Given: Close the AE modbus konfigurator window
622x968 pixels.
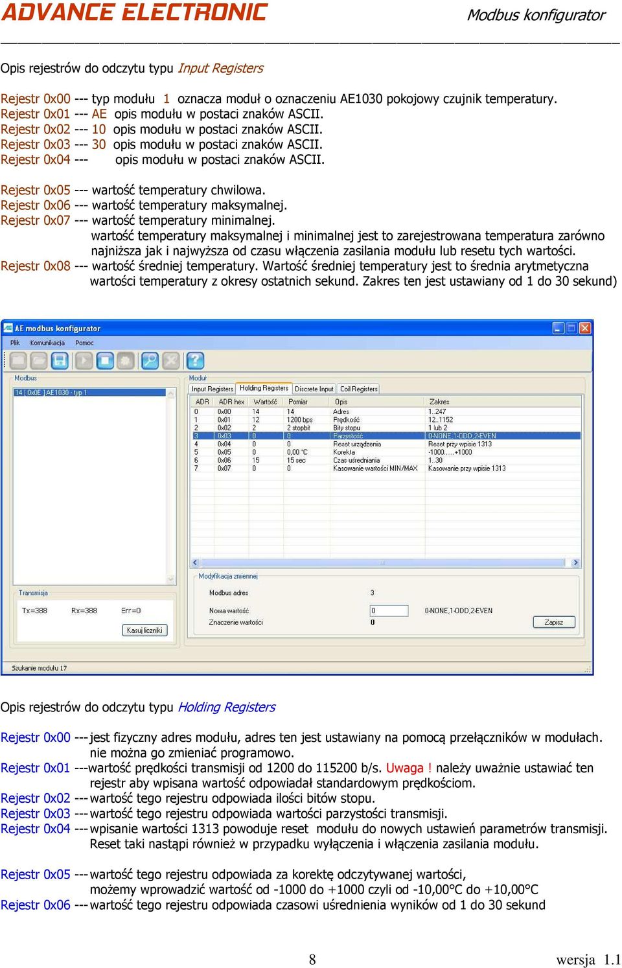Looking at the screenshot, I should 585,328.
